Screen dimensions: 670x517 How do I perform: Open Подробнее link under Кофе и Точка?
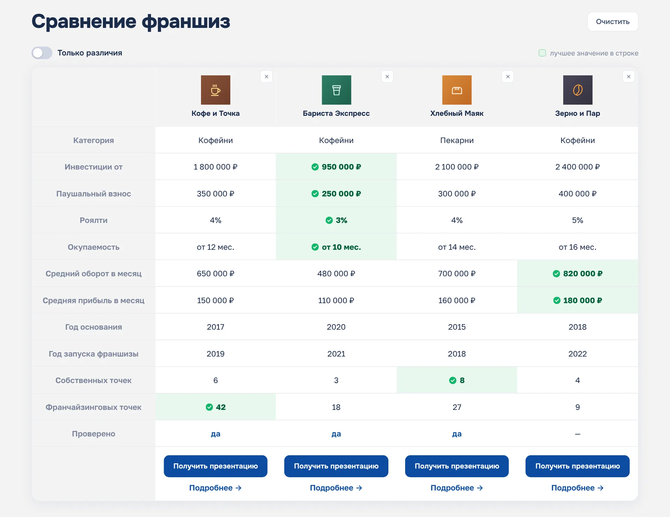pos(216,488)
